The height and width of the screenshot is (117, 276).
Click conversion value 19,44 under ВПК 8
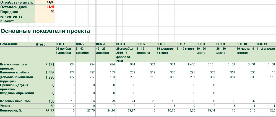click(206, 112)
